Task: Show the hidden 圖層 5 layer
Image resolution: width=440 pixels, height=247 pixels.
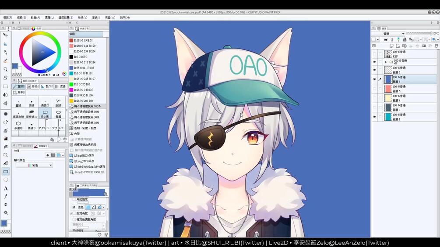Action: point(374,88)
